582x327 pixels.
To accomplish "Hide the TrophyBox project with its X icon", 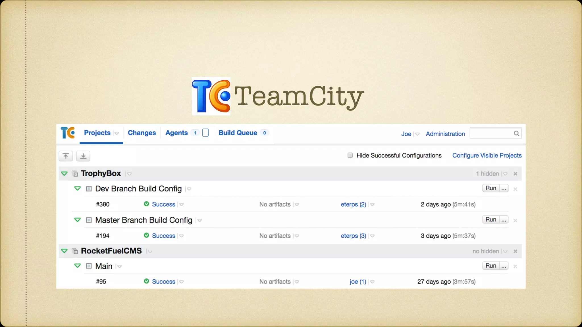I will point(515,174).
